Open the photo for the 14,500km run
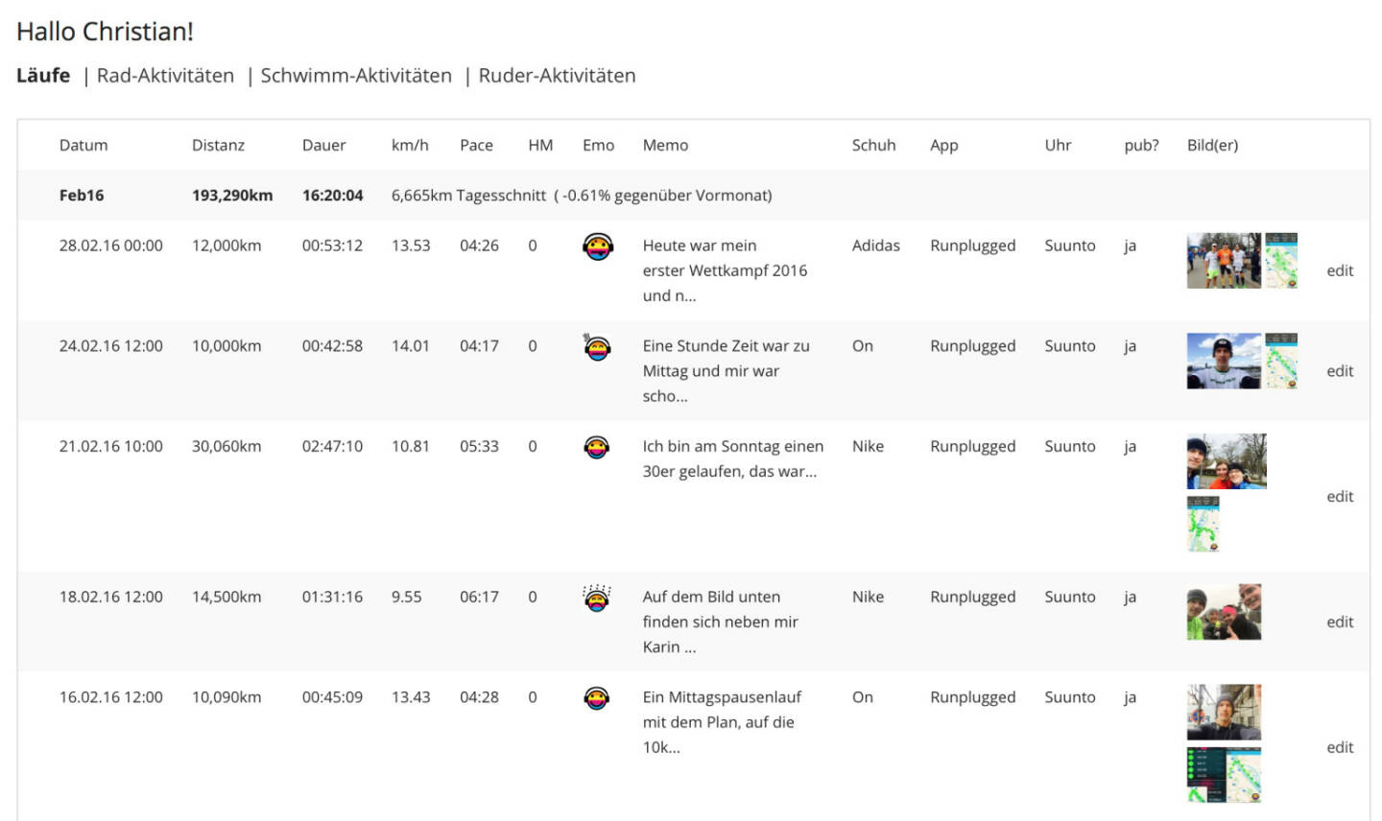This screenshot has height=821, width=1382. 1224,612
